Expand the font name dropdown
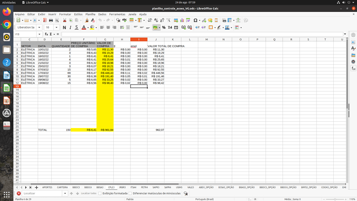The image size is (357, 201). [39, 27]
